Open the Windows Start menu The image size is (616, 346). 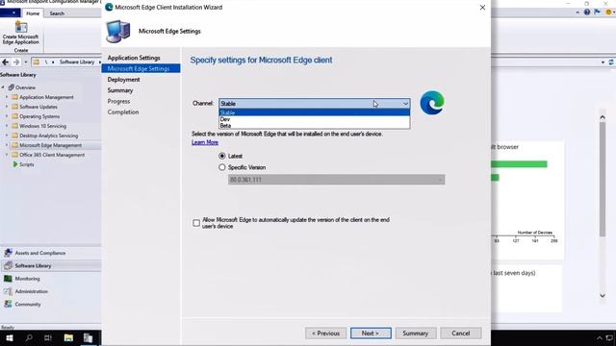click(x=10, y=337)
